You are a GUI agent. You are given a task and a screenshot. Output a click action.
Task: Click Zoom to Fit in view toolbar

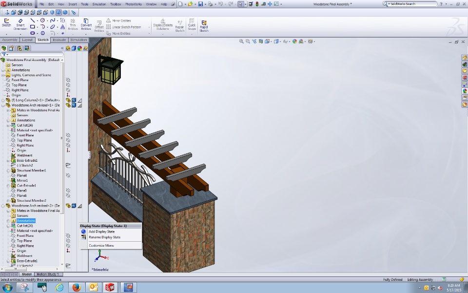pos(241,42)
